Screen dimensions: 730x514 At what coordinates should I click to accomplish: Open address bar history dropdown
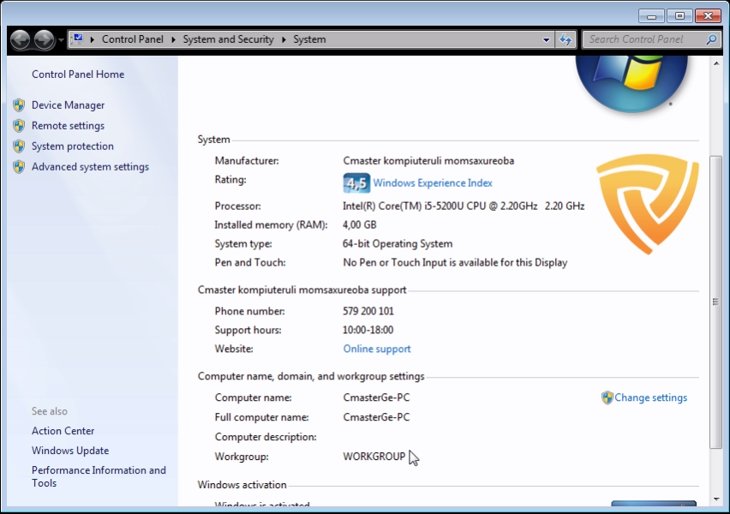(x=546, y=40)
